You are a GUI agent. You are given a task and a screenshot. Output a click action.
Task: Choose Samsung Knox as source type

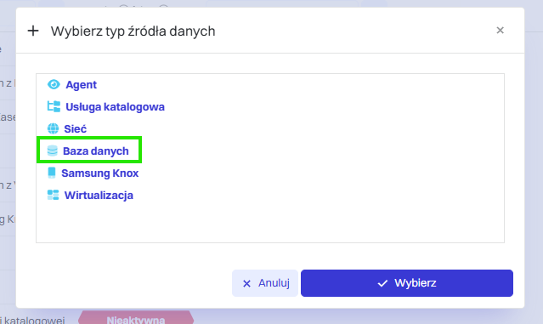click(x=100, y=173)
